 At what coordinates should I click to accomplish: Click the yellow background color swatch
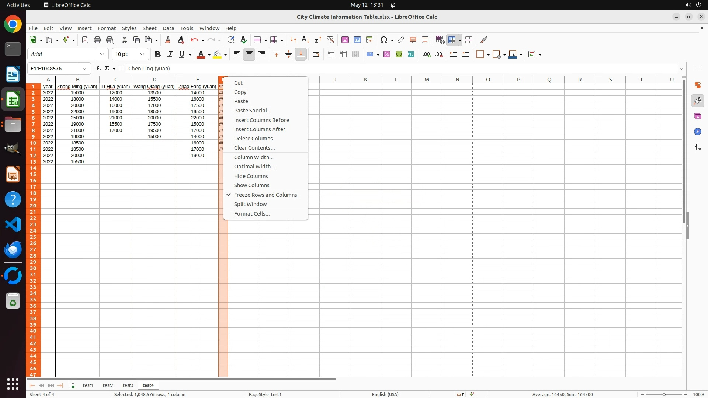tap(217, 55)
